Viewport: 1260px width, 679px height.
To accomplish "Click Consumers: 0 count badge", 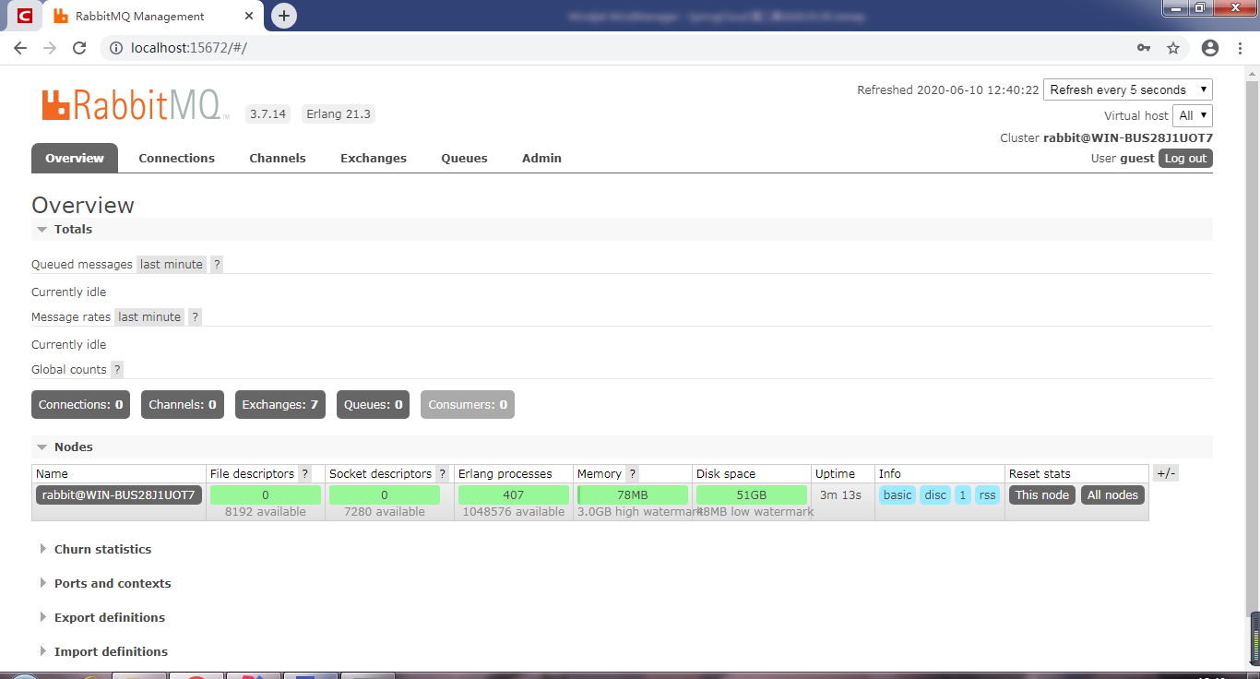I will (468, 404).
